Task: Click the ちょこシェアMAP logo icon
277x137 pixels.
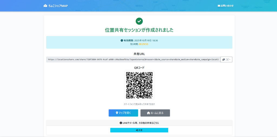Action: coord(45,6)
